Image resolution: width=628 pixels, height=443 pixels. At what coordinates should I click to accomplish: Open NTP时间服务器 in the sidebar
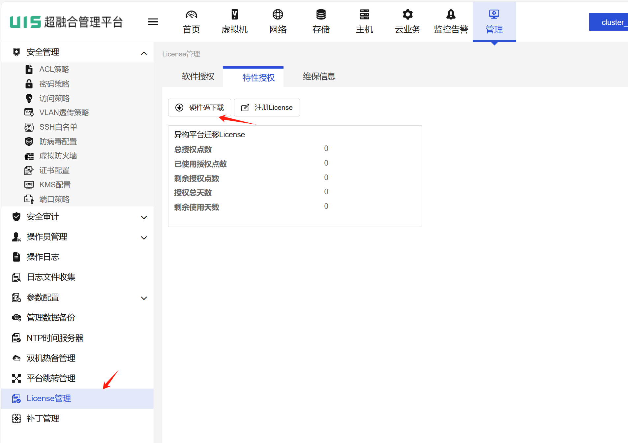click(x=77, y=338)
